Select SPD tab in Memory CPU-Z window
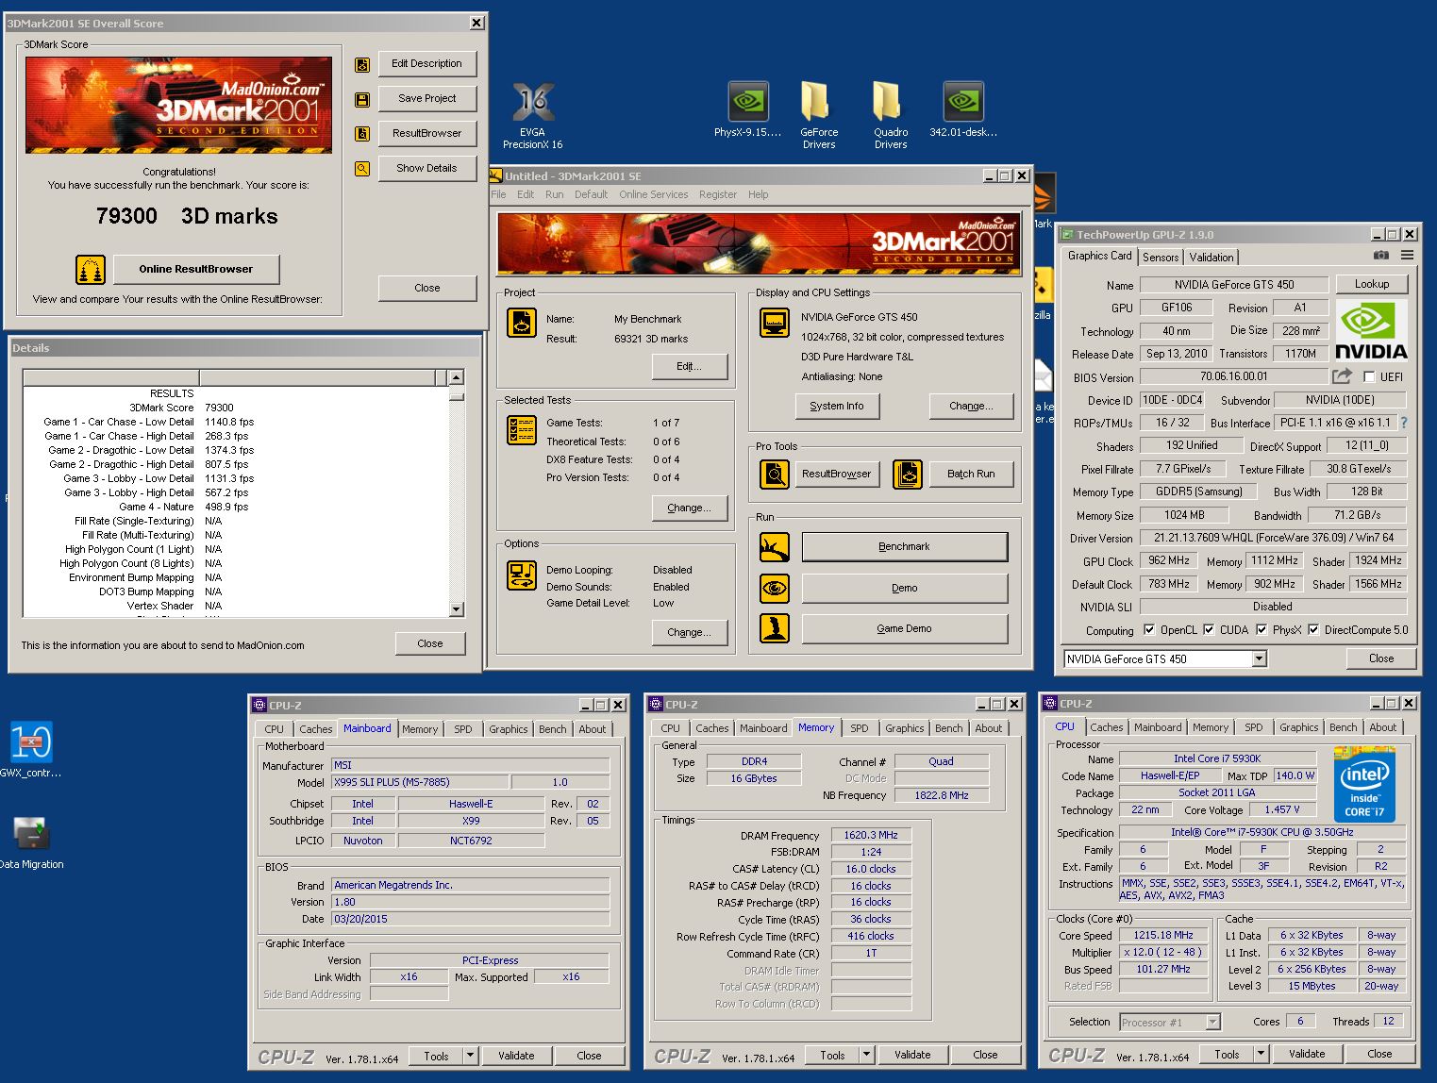Viewport: 1437px width, 1083px height. click(x=860, y=728)
